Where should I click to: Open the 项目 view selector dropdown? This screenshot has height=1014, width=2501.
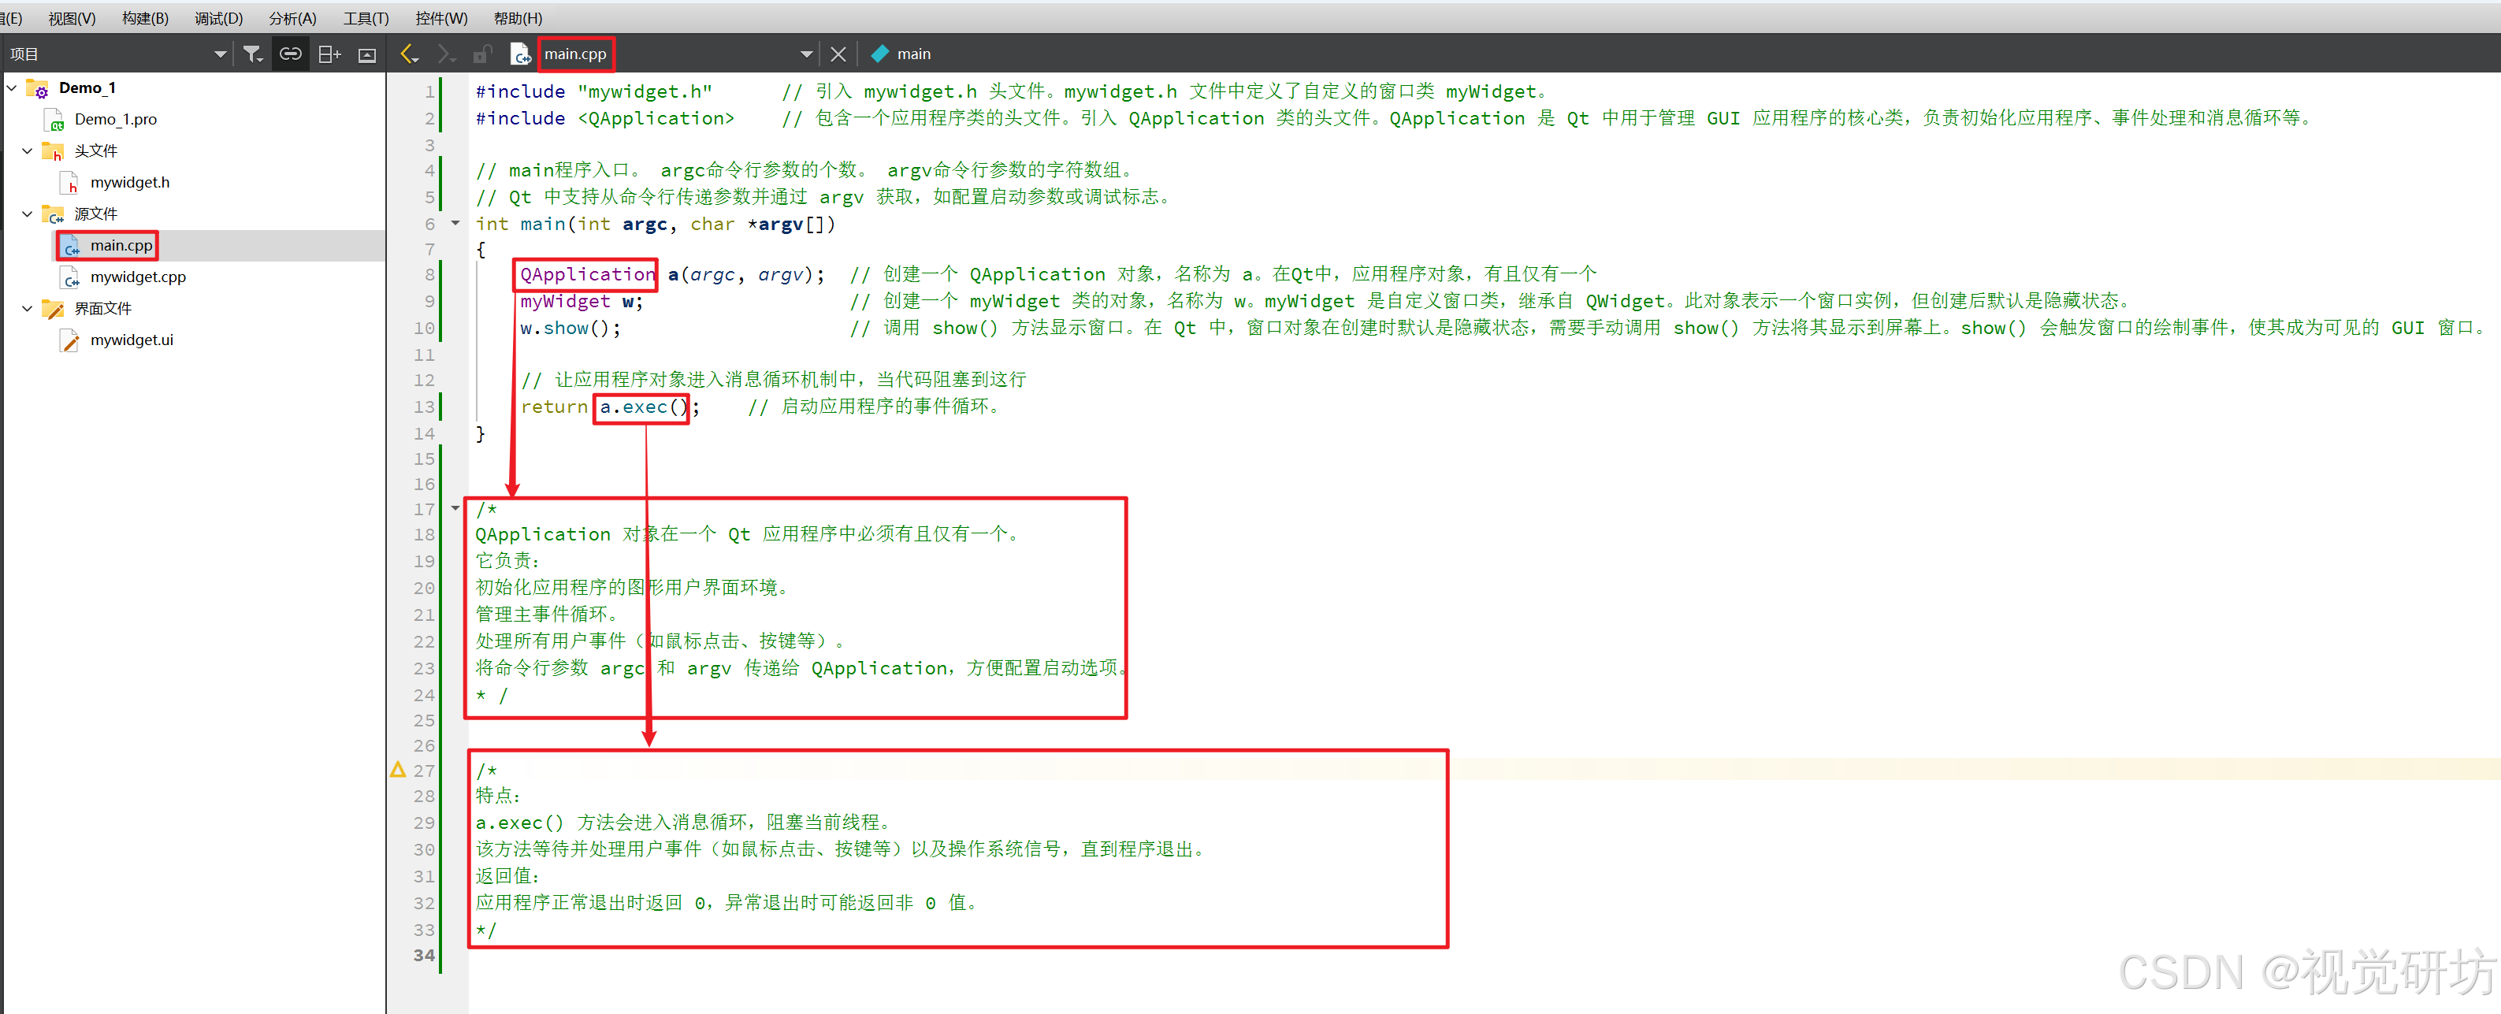(x=219, y=54)
